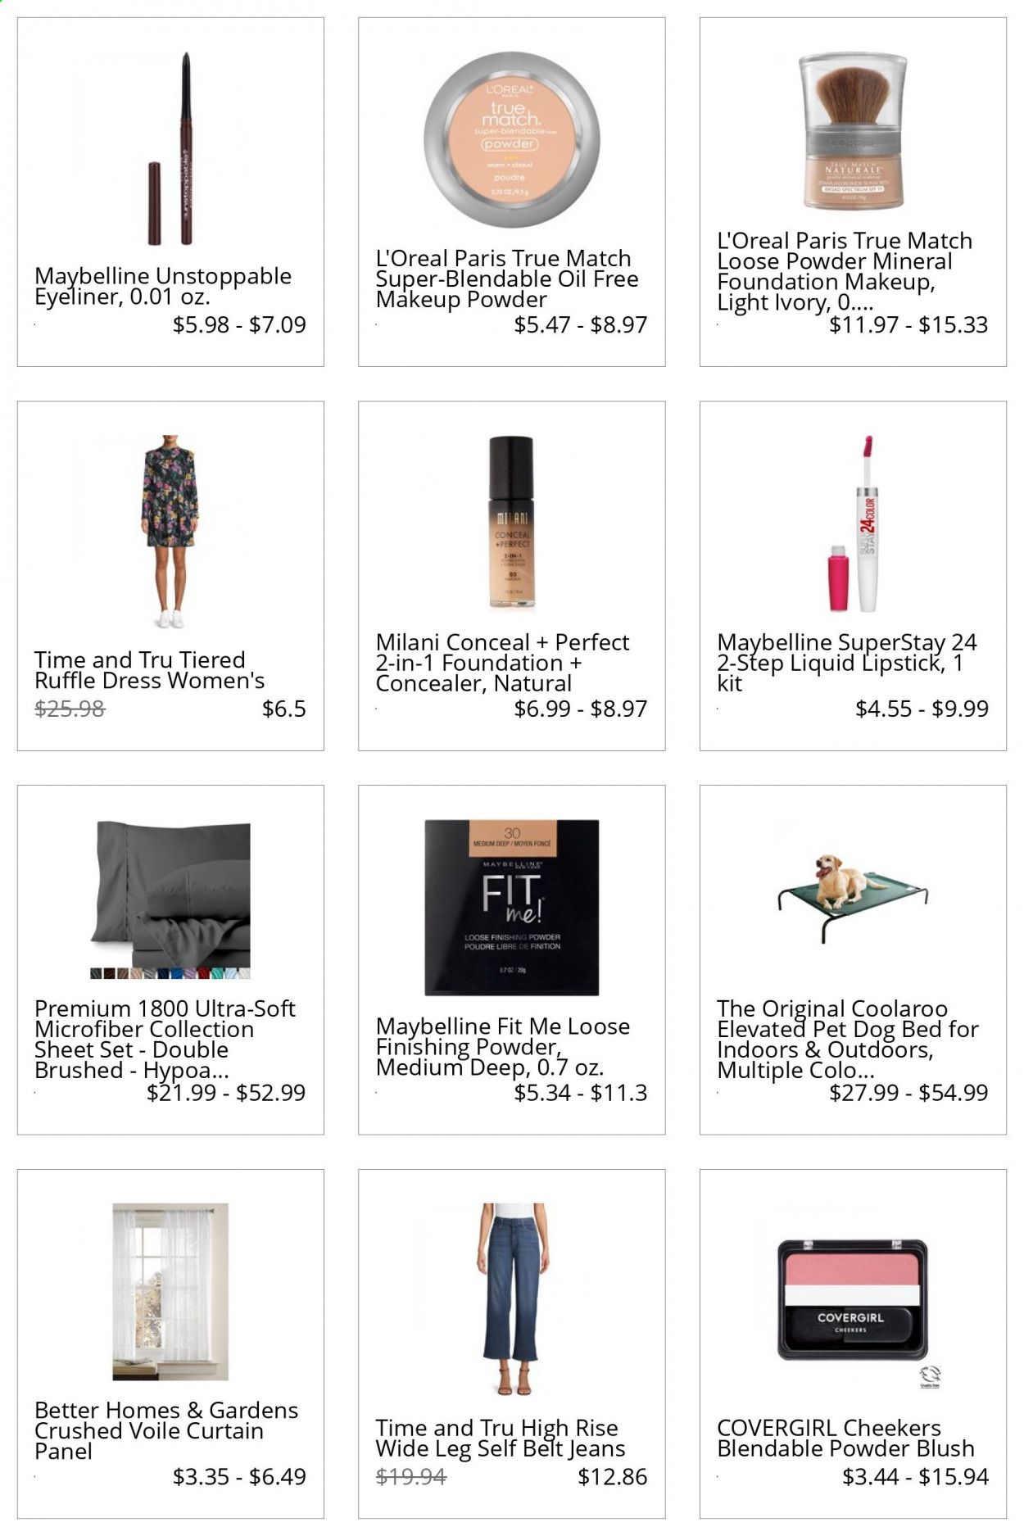View the L'Oreal loose powder mineral foundation jar

click(x=853, y=131)
